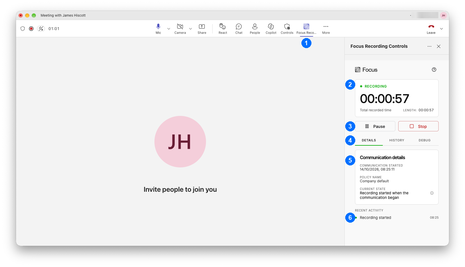Open the Share screen option
This screenshot has width=465, height=267.
[202, 29]
